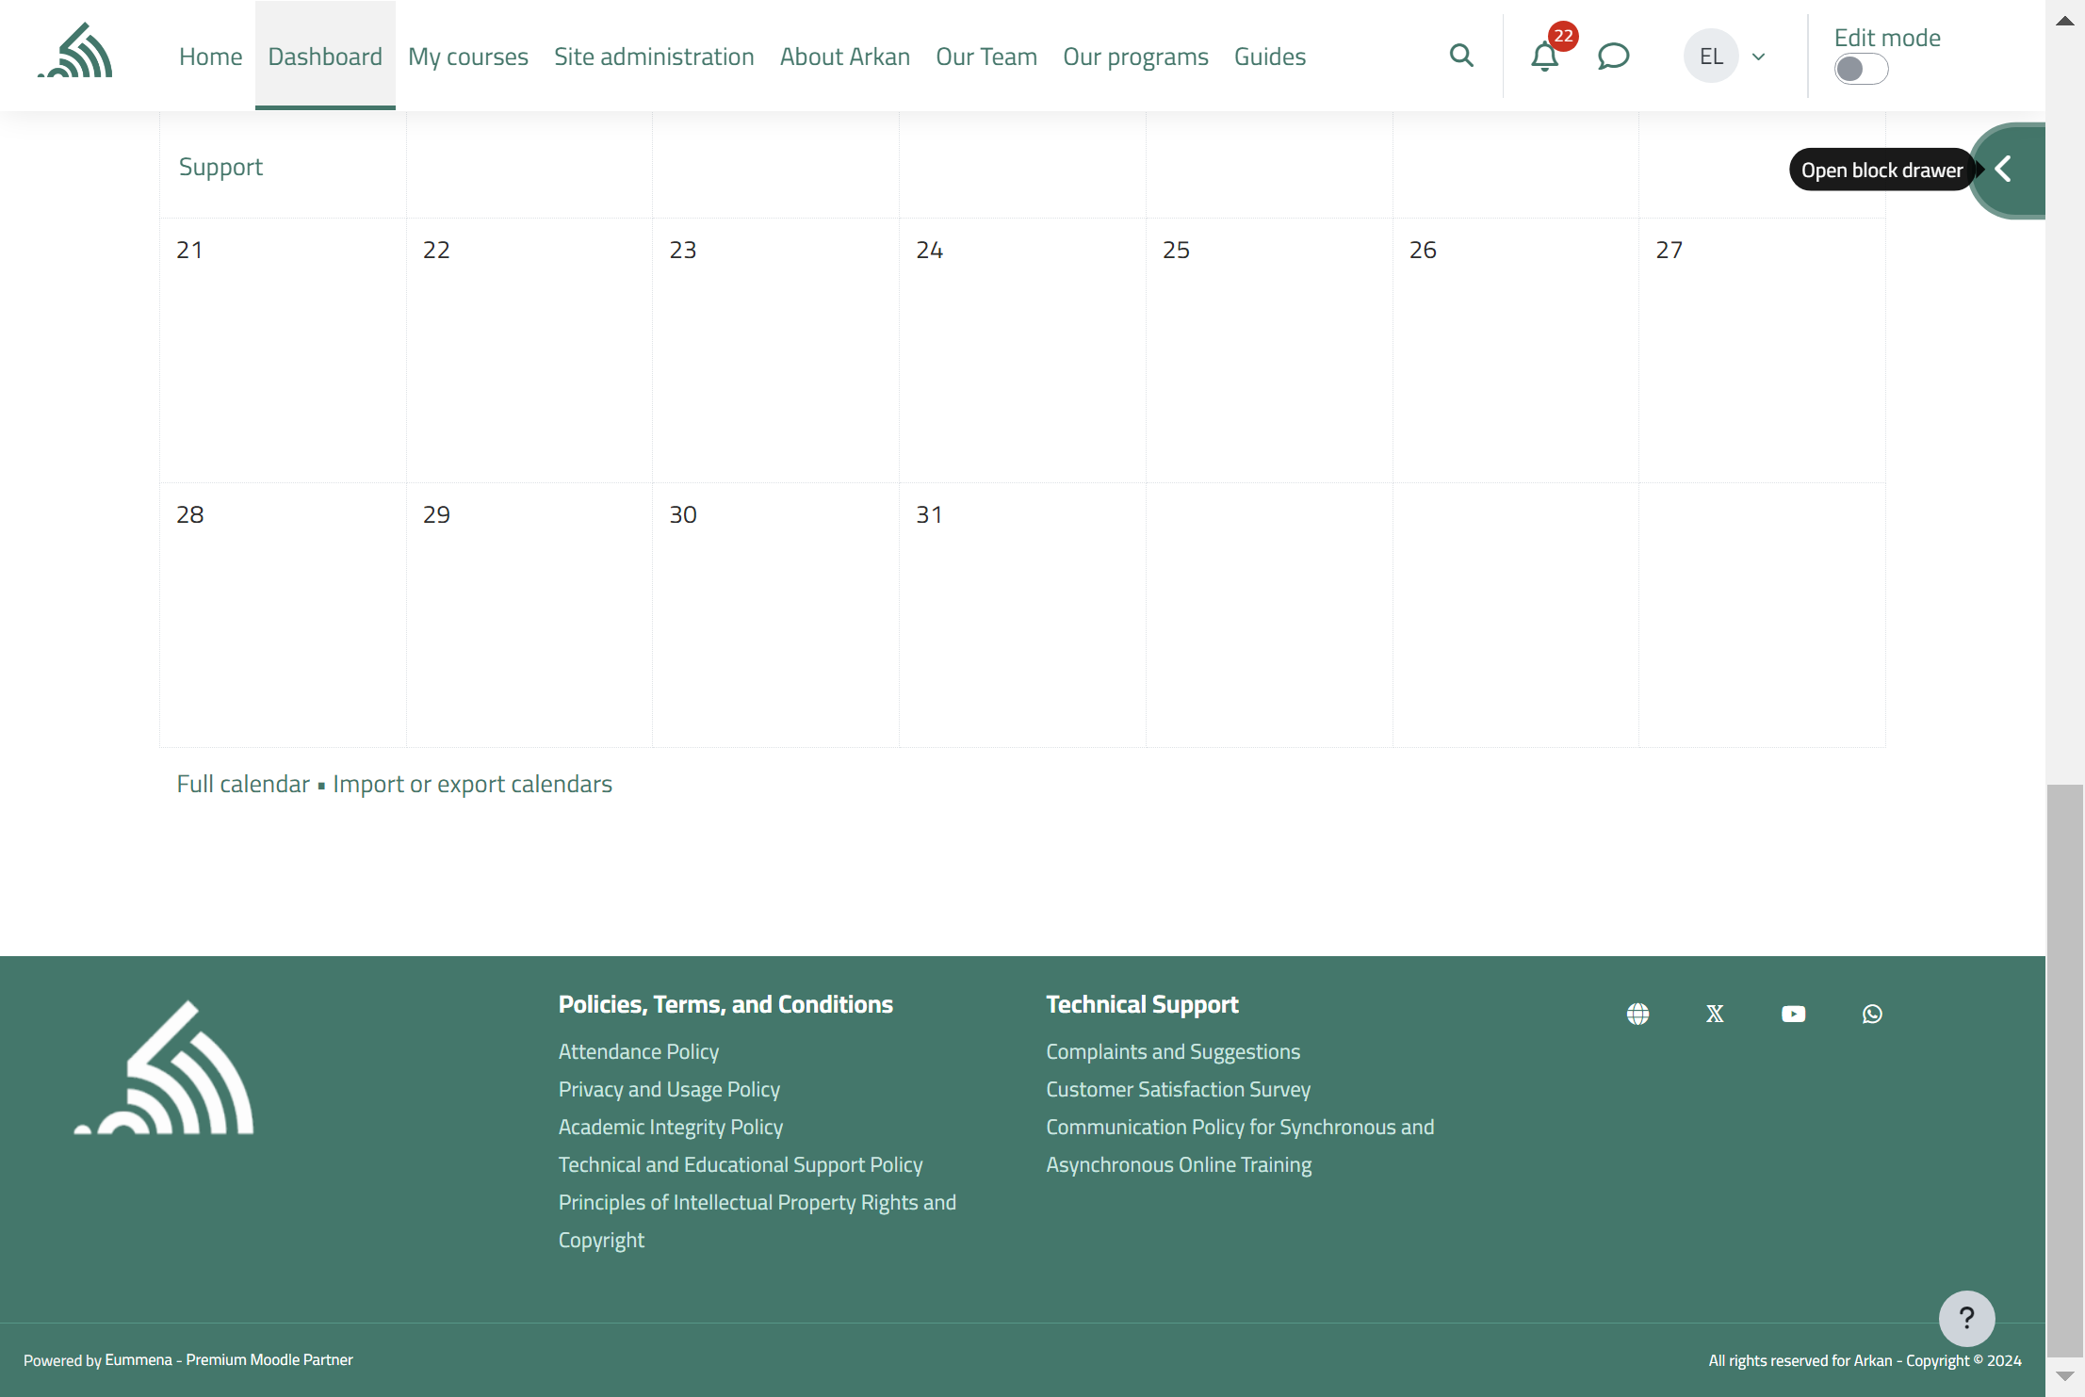Image resolution: width=2085 pixels, height=1397 pixels.
Task: Expand the EL user menu dropdown
Action: pyautogui.click(x=1725, y=57)
